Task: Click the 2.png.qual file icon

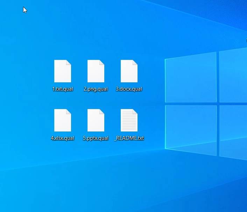Action: click(x=96, y=71)
